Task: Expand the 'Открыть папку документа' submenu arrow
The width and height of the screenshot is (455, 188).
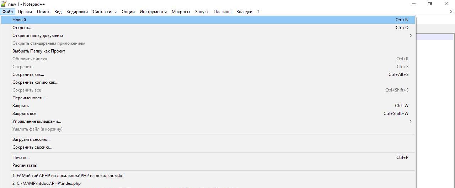Action: [x=411, y=35]
